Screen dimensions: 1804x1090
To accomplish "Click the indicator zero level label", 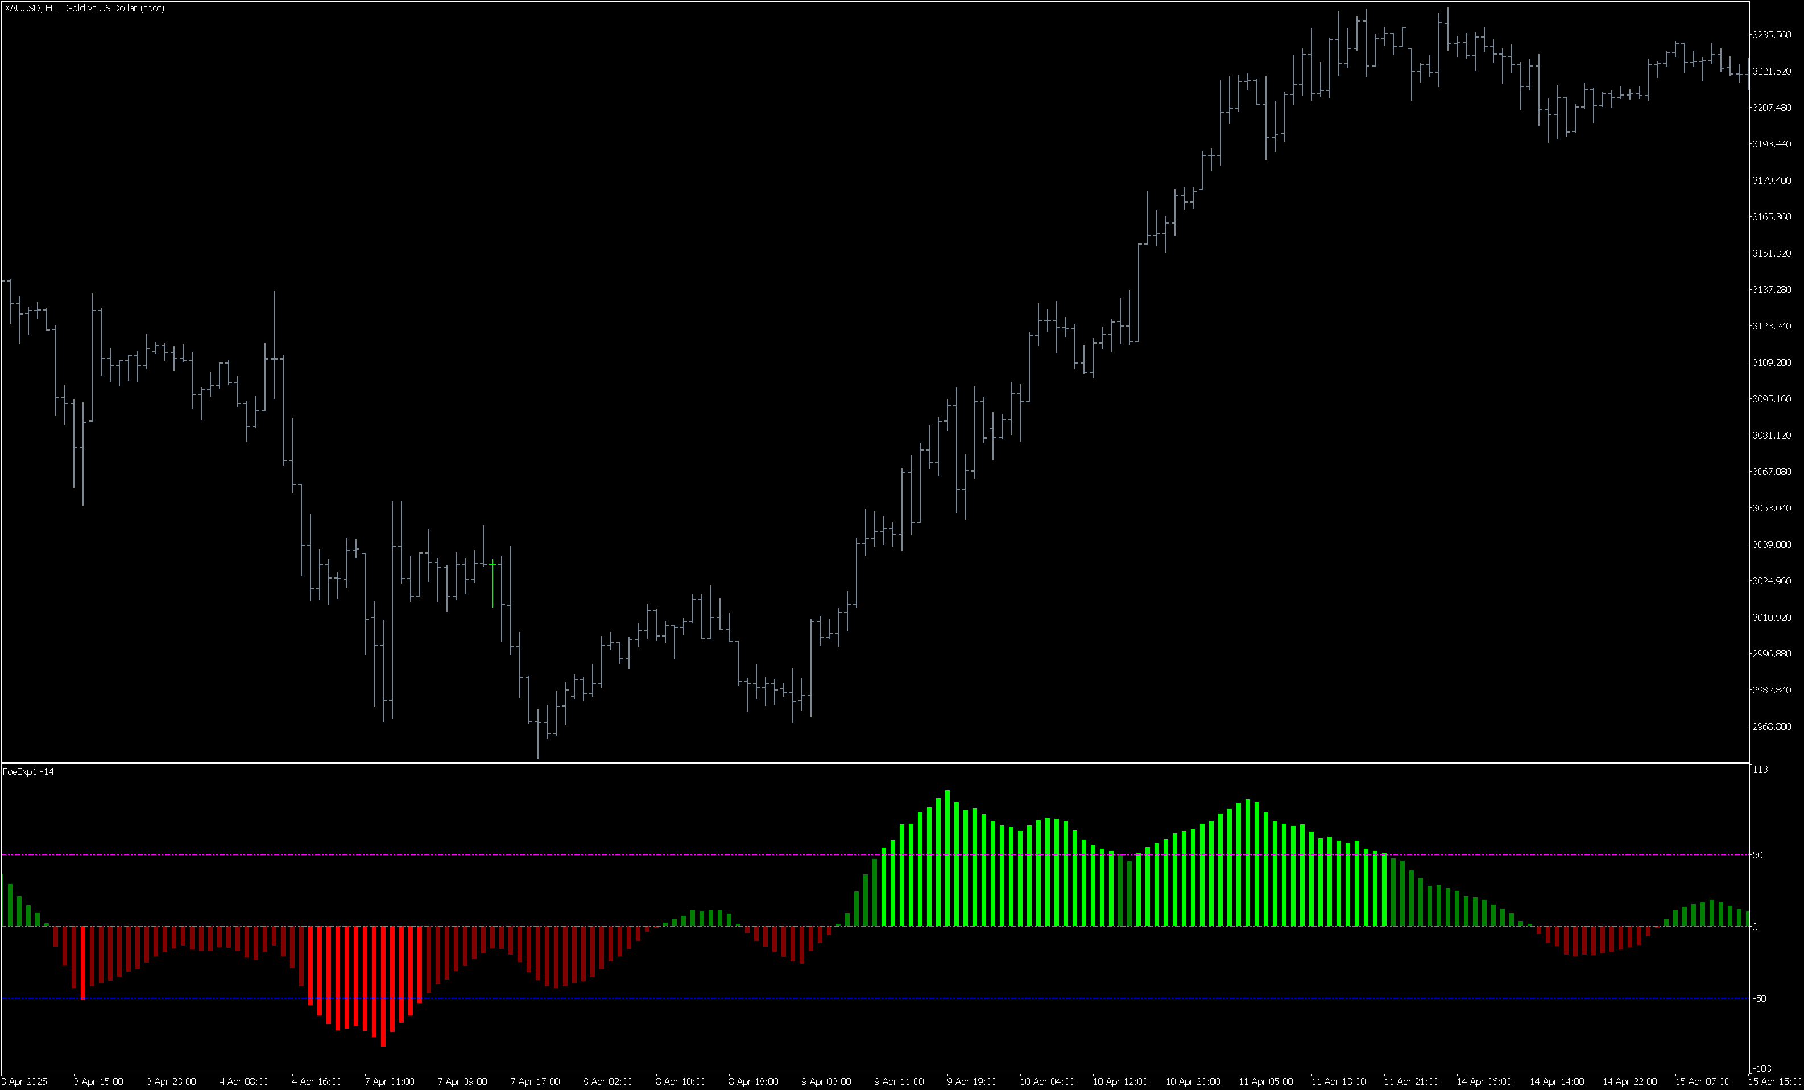I will (1754, 927).
